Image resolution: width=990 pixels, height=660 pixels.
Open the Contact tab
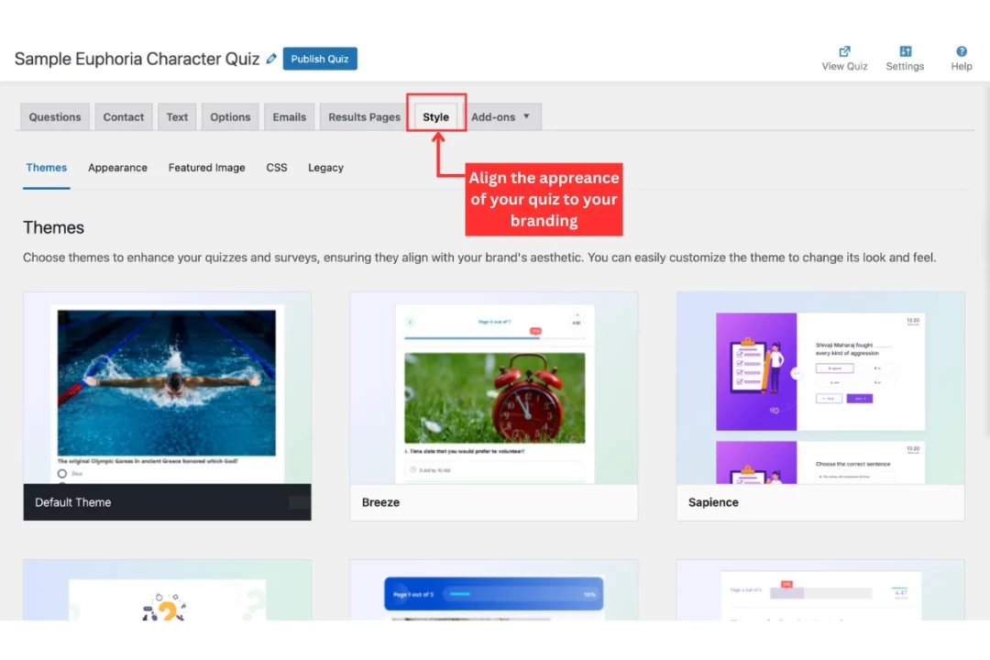(x=124, y=117)
